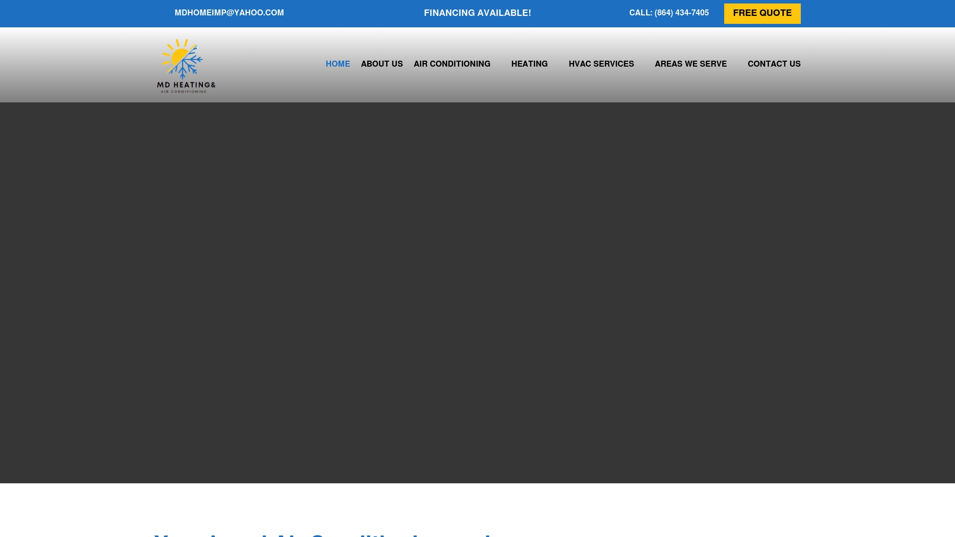Image resolution: width=955 pixels, height=537 pixels.
Task: Expand the HEATING services dropdown
Action: [x=529, y=64]
